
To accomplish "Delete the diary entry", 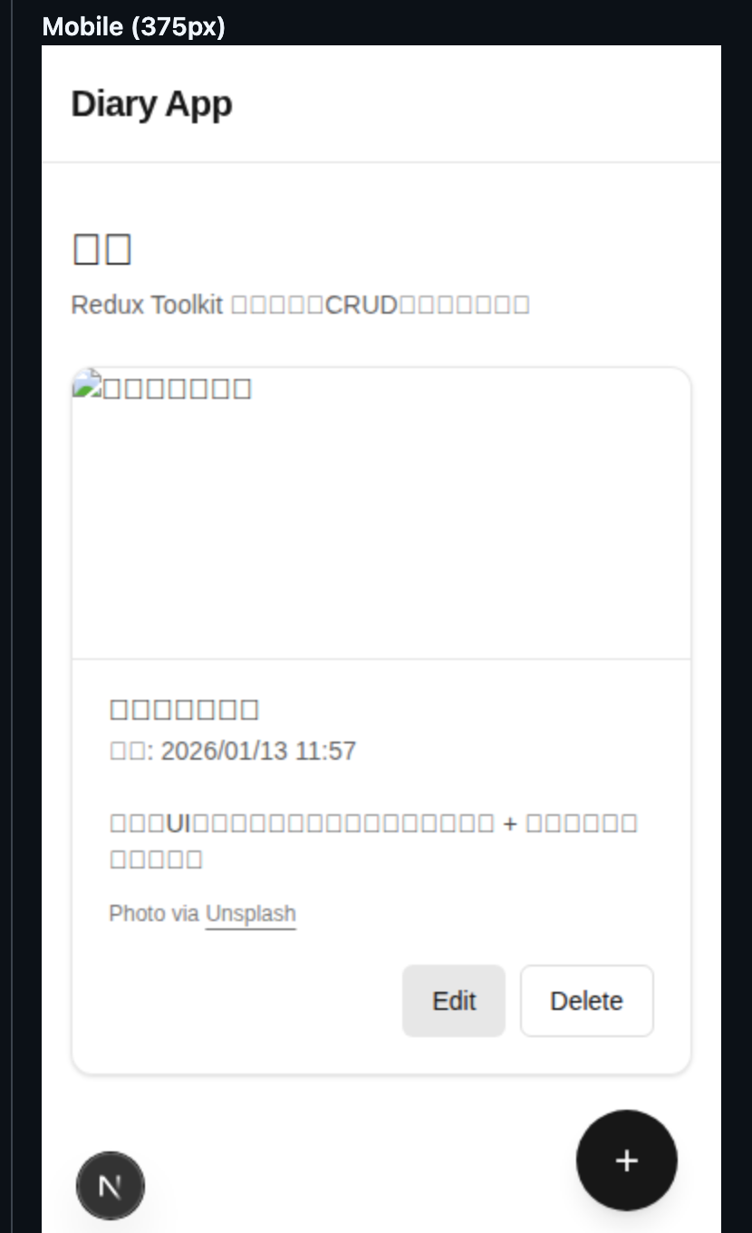I will (586, 1001).
